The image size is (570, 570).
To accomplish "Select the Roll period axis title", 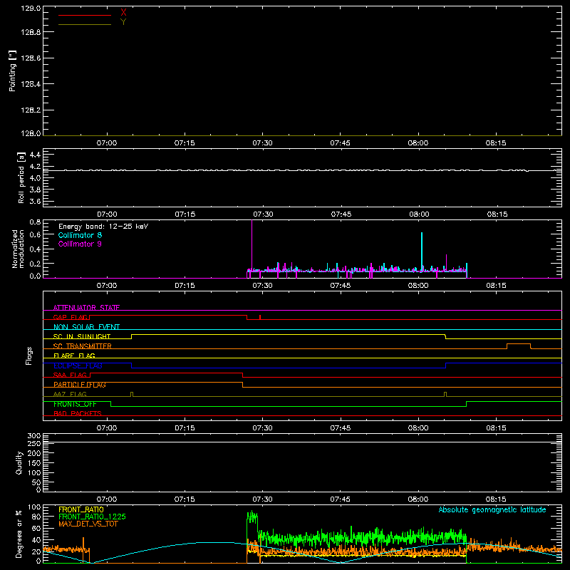I will tap(21, 177).
